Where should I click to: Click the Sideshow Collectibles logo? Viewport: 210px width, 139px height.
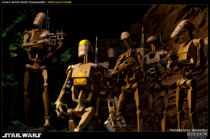click(x=197, y=135)
